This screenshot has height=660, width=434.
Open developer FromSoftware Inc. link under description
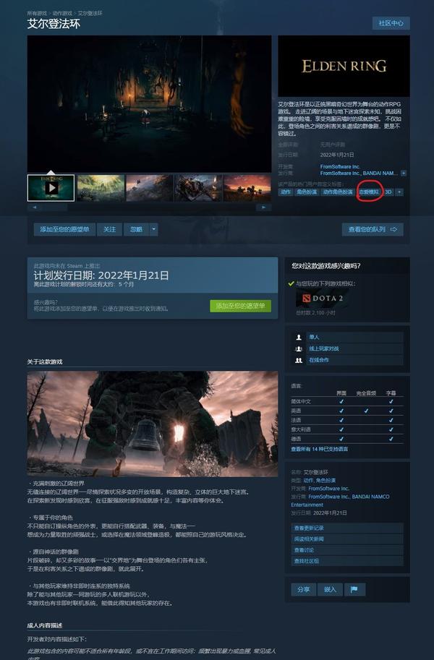(340, 167)
